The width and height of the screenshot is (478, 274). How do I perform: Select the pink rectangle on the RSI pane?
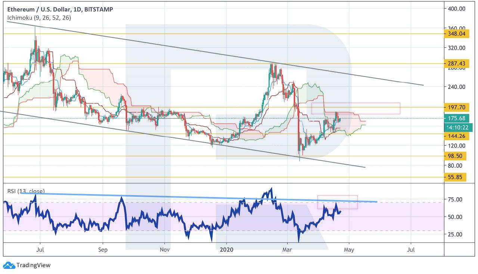[338, 202]
